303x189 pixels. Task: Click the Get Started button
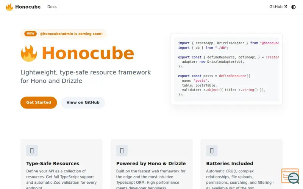tap(39, 102)
